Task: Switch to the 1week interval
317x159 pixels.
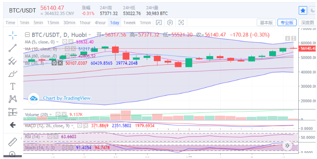Action: tap(129, 23)
